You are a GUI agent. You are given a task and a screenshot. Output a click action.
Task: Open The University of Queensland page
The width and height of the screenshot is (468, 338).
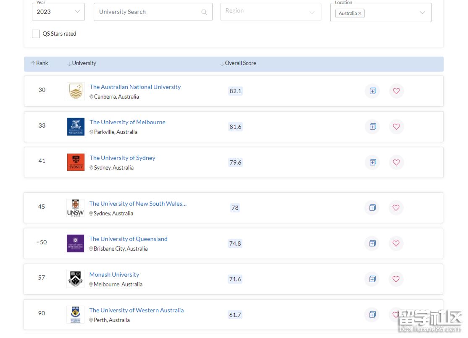[128, 239]
